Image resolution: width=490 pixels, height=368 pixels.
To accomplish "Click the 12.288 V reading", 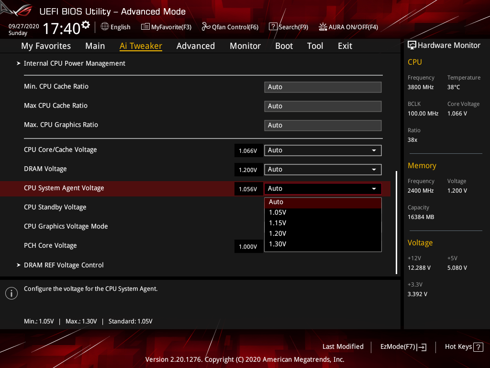I will (x=419, y=268).
